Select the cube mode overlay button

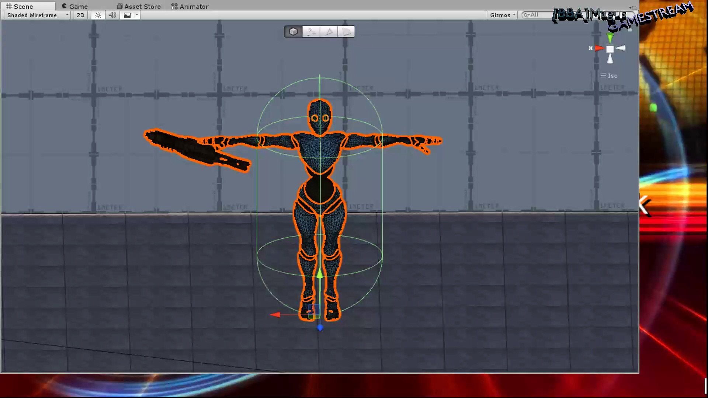click(293, 32)
